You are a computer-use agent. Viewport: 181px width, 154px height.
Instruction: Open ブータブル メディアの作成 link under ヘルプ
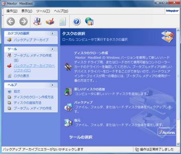coord(33,108)
